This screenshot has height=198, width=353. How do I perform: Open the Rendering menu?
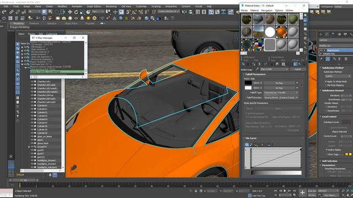pyautogui.click(x=111, y=7)
